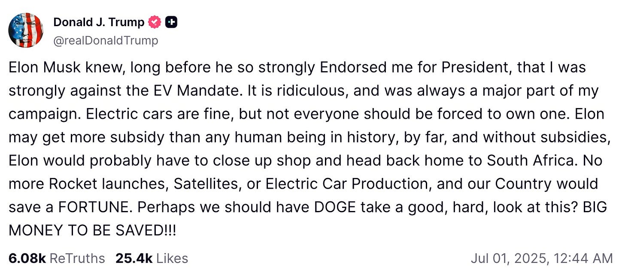The image size is (625, 277).
Task: Open the Jul 01, 2025 timestamp link
Action: coord(542,258)
